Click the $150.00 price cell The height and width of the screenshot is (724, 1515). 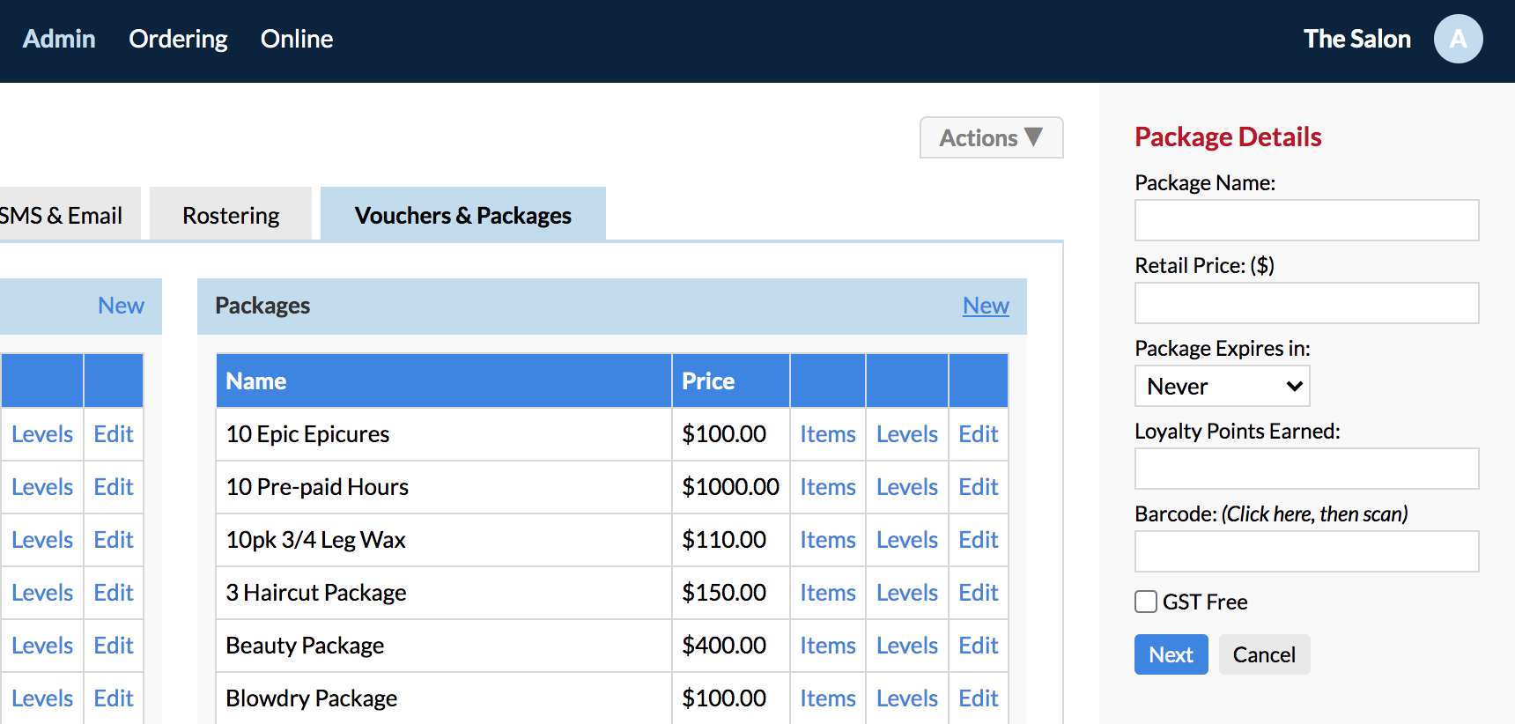[x=731, y=593]
